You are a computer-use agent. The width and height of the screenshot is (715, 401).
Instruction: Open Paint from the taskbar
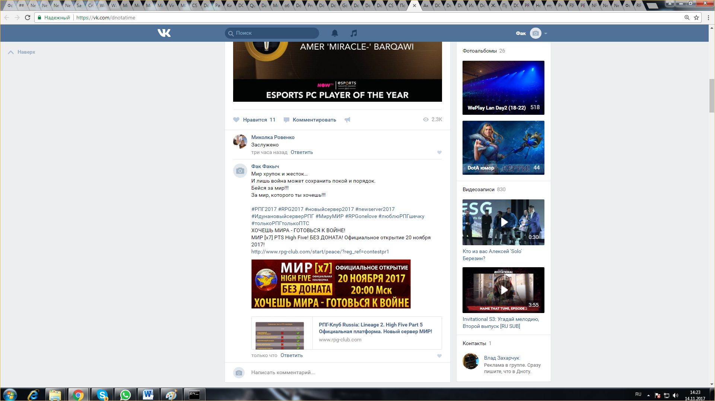171,395
